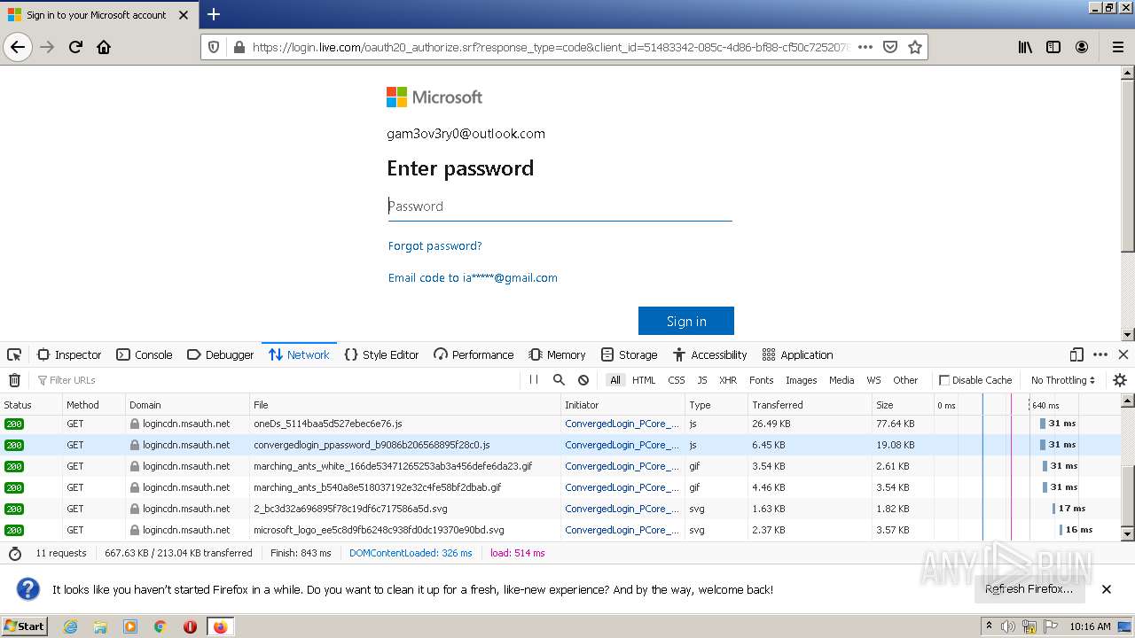Open File Explorer from the taskbar

click(x=100, y=626)
